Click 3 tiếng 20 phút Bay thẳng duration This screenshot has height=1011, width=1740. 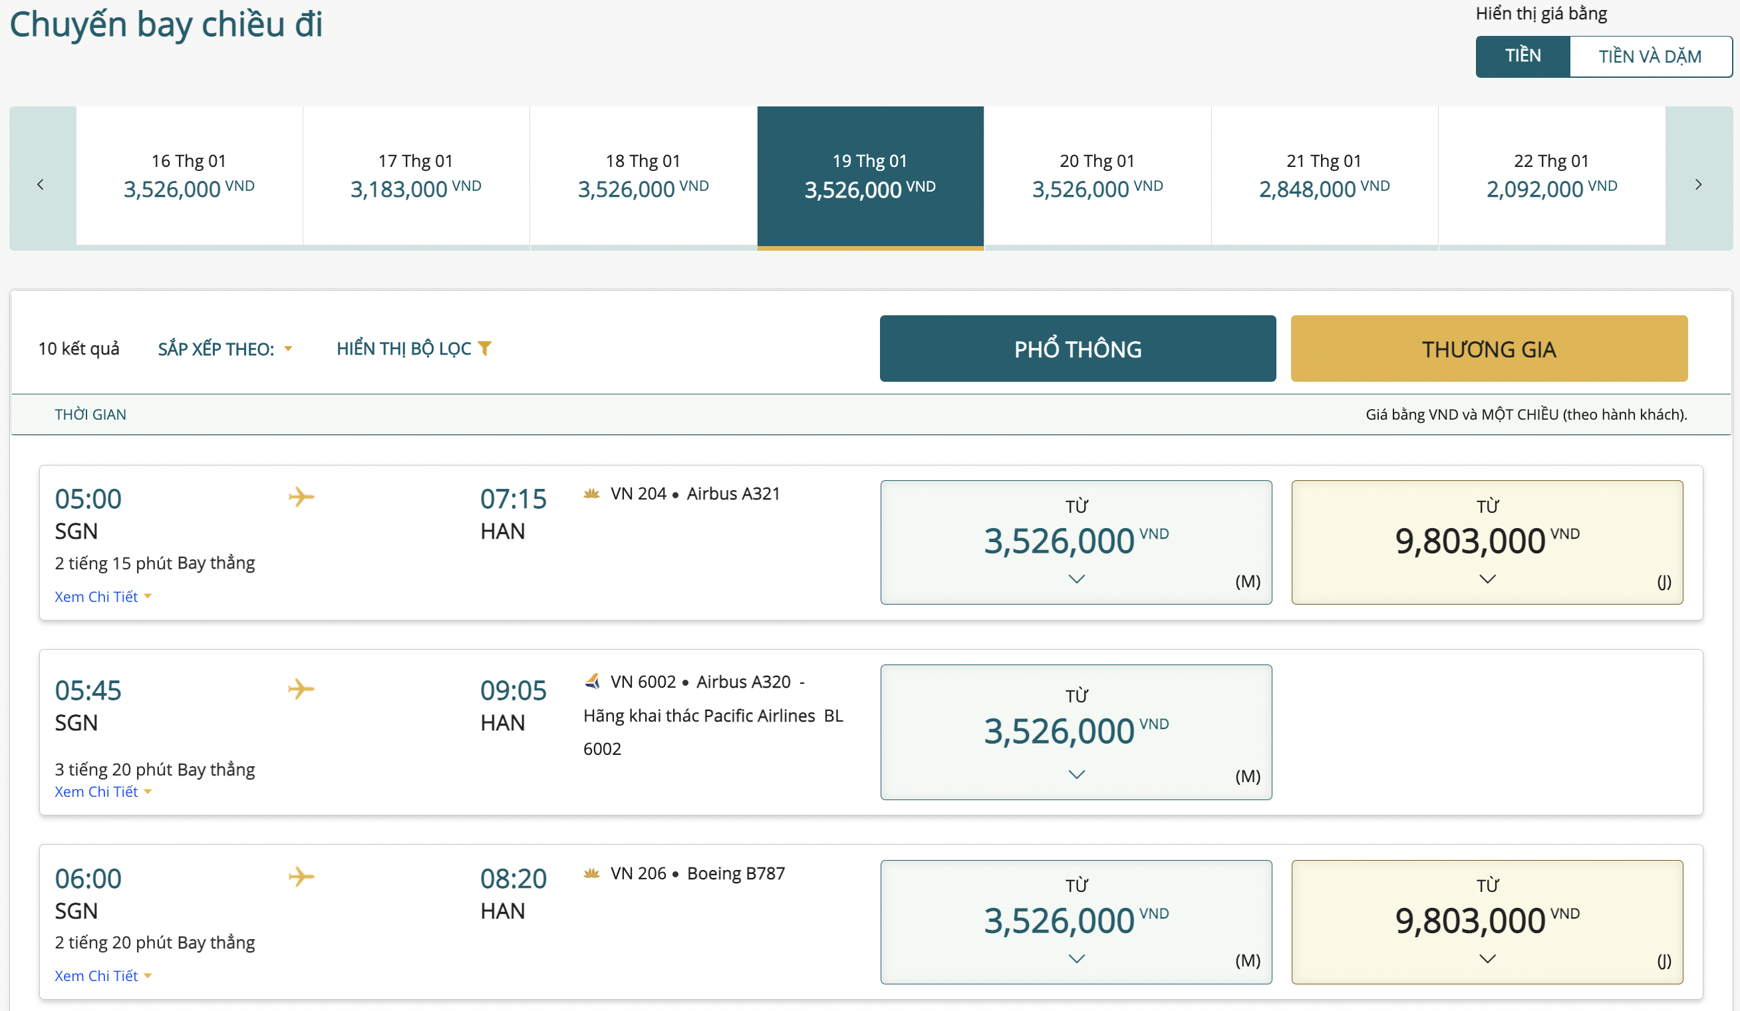(x=155, y=770)
